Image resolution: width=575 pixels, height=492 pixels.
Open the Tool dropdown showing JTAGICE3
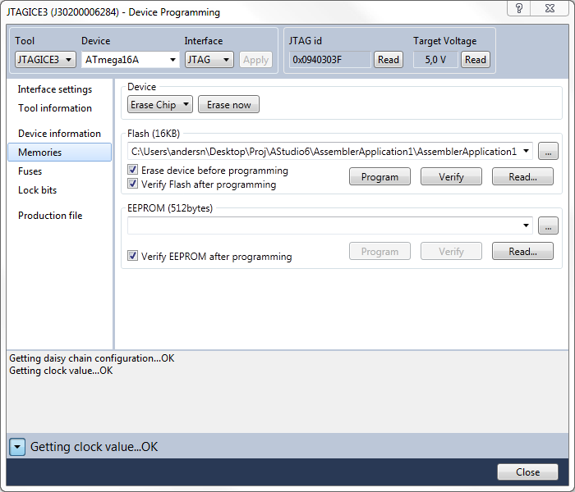click(45, 59)
